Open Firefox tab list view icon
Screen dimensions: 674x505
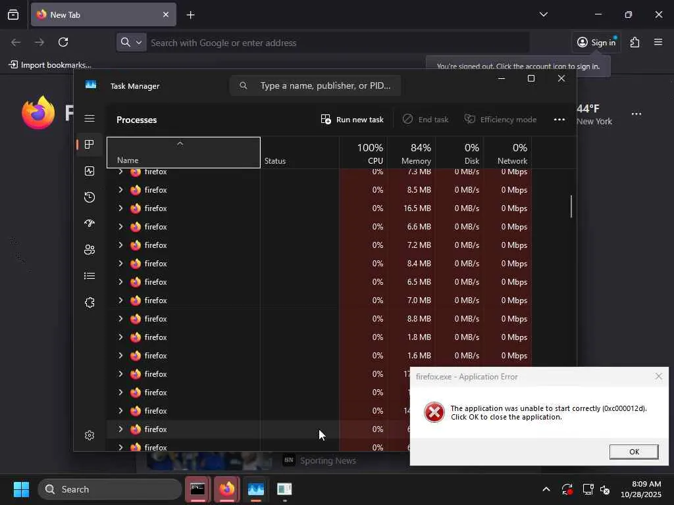pos(13,14)
